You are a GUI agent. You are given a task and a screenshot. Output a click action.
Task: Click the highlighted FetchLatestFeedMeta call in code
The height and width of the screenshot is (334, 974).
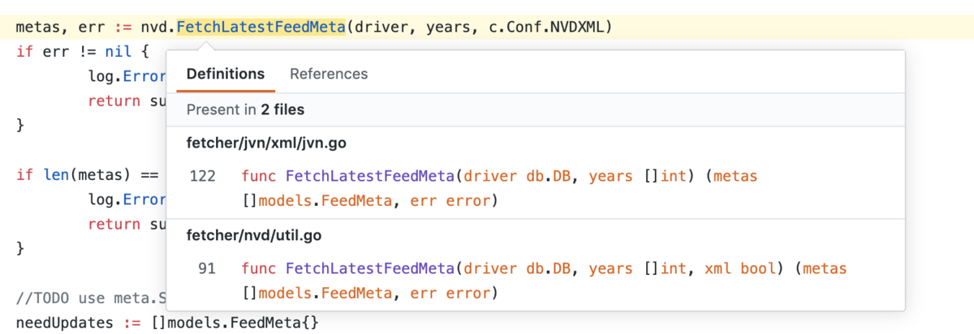[x=261, y=28]
